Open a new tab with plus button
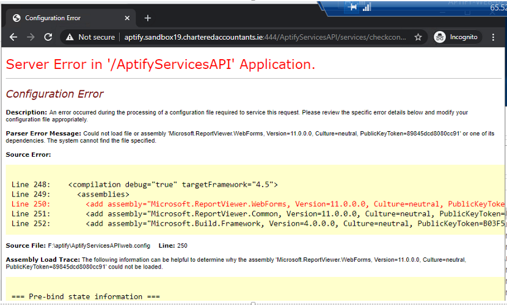 (x=148, y=18)
